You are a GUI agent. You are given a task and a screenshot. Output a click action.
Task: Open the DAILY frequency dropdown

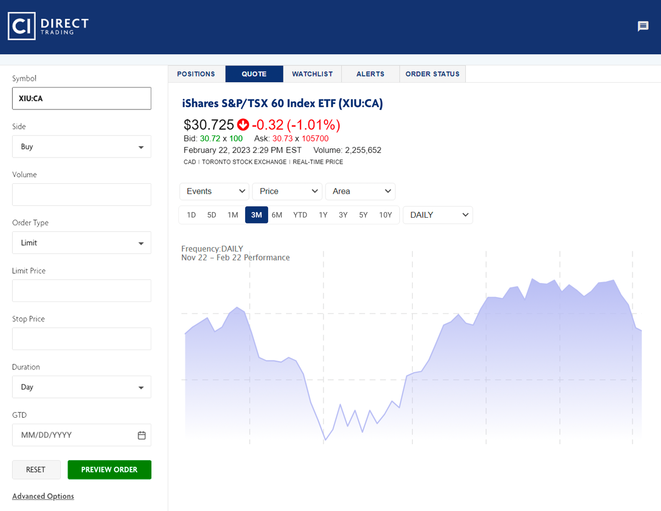point(437,215)
